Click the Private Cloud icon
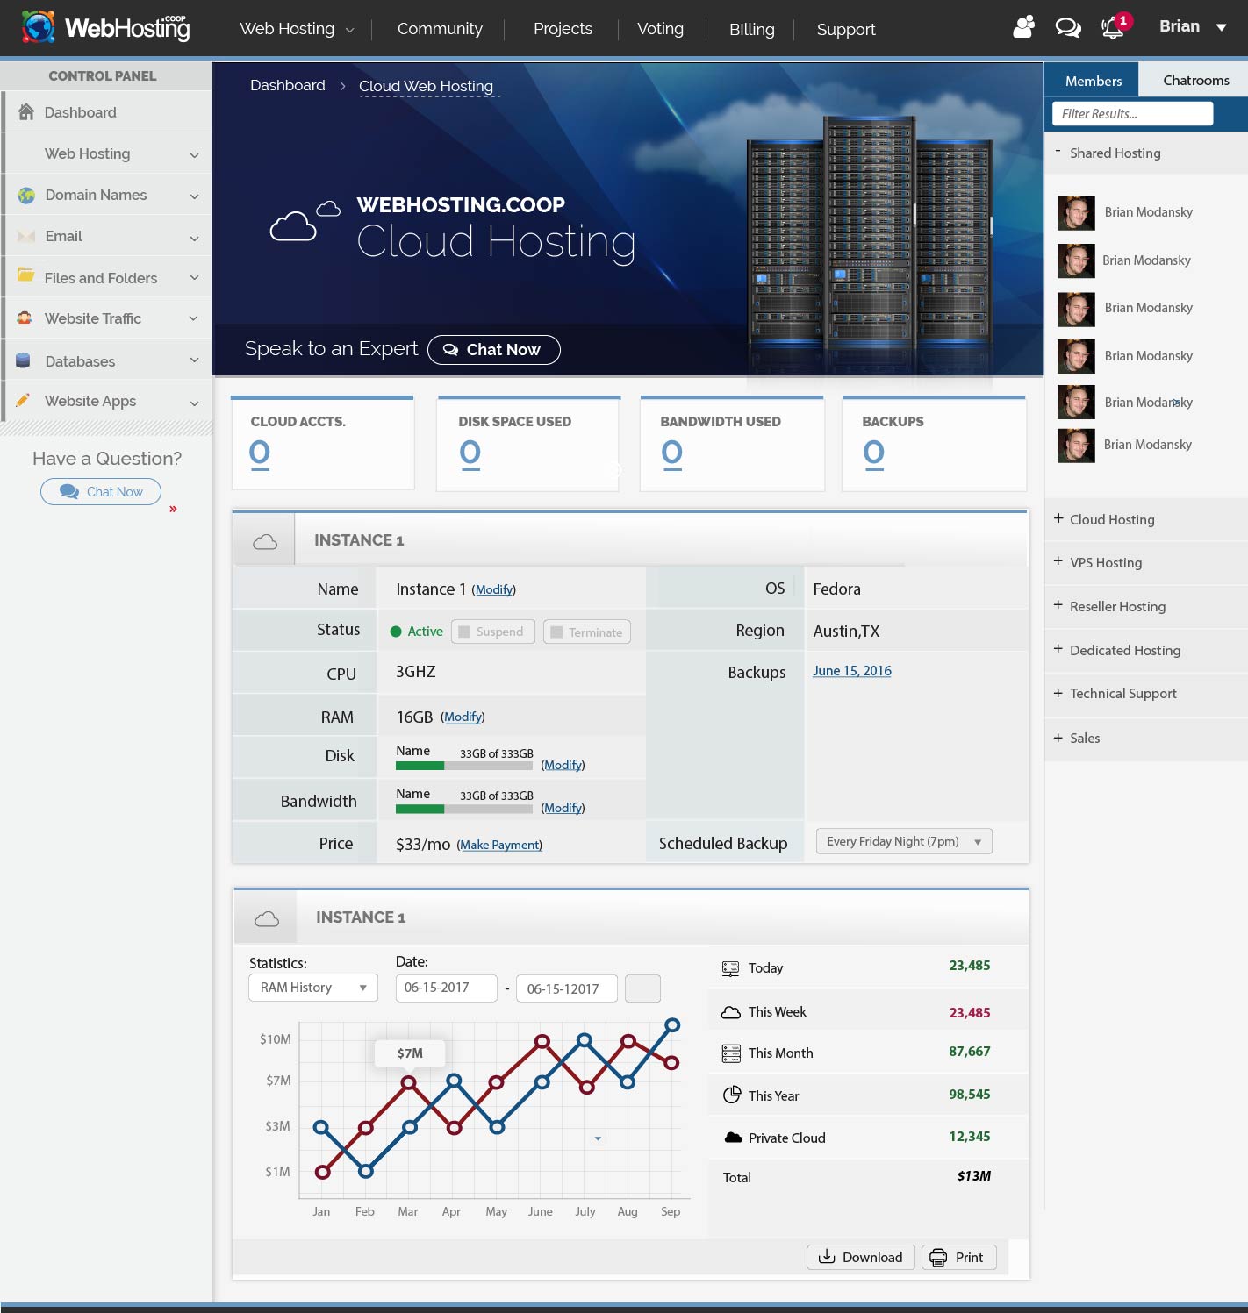Screen dimensions: 1248x1313 click(733, 1138)
